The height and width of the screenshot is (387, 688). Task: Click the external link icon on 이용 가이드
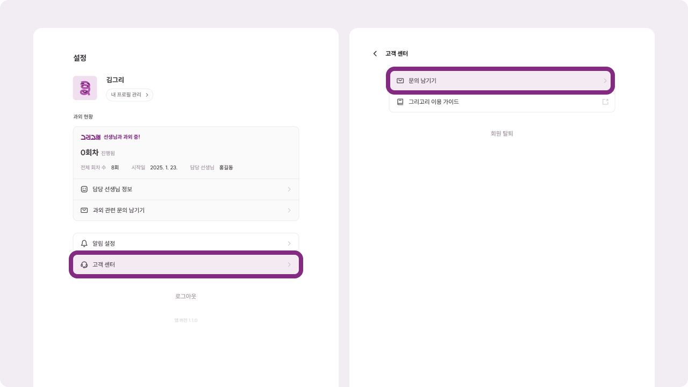(x=605, y=102)
